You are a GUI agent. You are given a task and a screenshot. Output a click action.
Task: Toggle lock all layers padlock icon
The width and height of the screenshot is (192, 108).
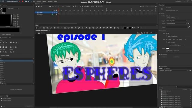[57, 10]
